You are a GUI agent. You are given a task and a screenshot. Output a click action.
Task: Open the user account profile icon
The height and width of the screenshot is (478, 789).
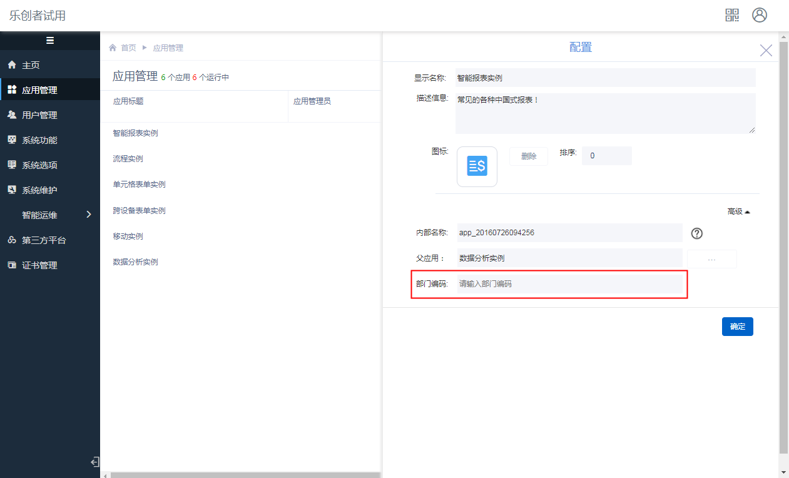(x=759, y=15)
